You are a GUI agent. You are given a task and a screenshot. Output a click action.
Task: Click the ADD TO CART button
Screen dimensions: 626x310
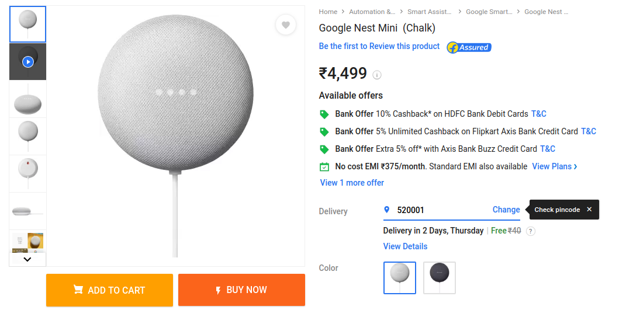click(109, 290)
